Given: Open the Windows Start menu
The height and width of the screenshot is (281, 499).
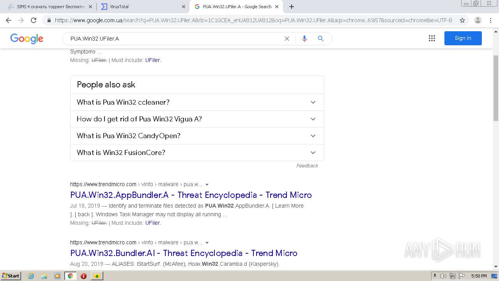Looking at the screenshot, I should point(11,276).
